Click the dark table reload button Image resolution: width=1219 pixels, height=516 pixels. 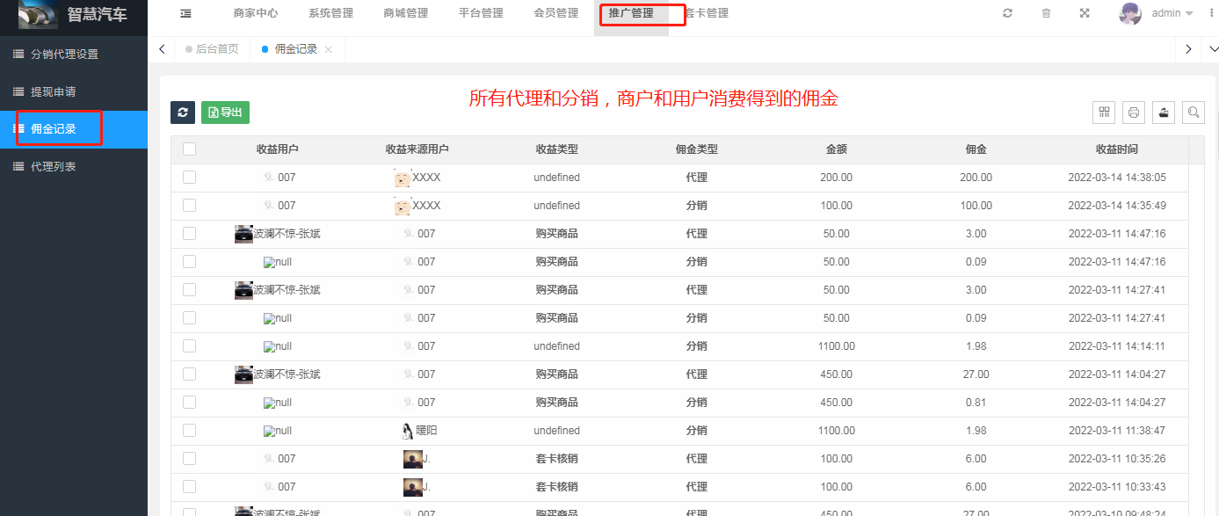183,113
